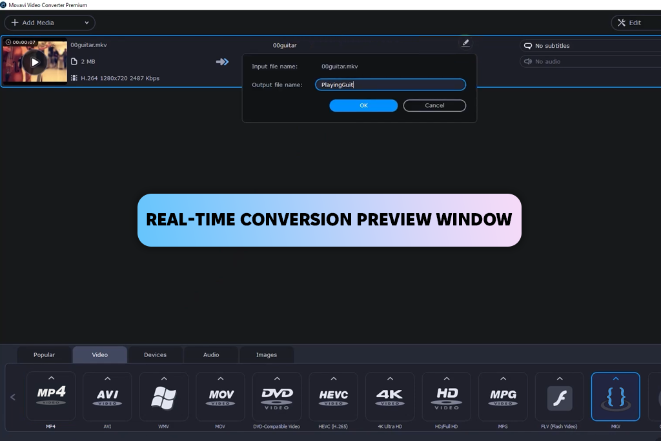Click the tools icon on Edit button
This screenshot has width=661, height=441.
click(622, 23)
